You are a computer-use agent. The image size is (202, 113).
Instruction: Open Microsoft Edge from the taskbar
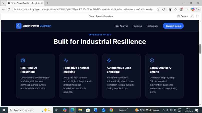[72, 110]
